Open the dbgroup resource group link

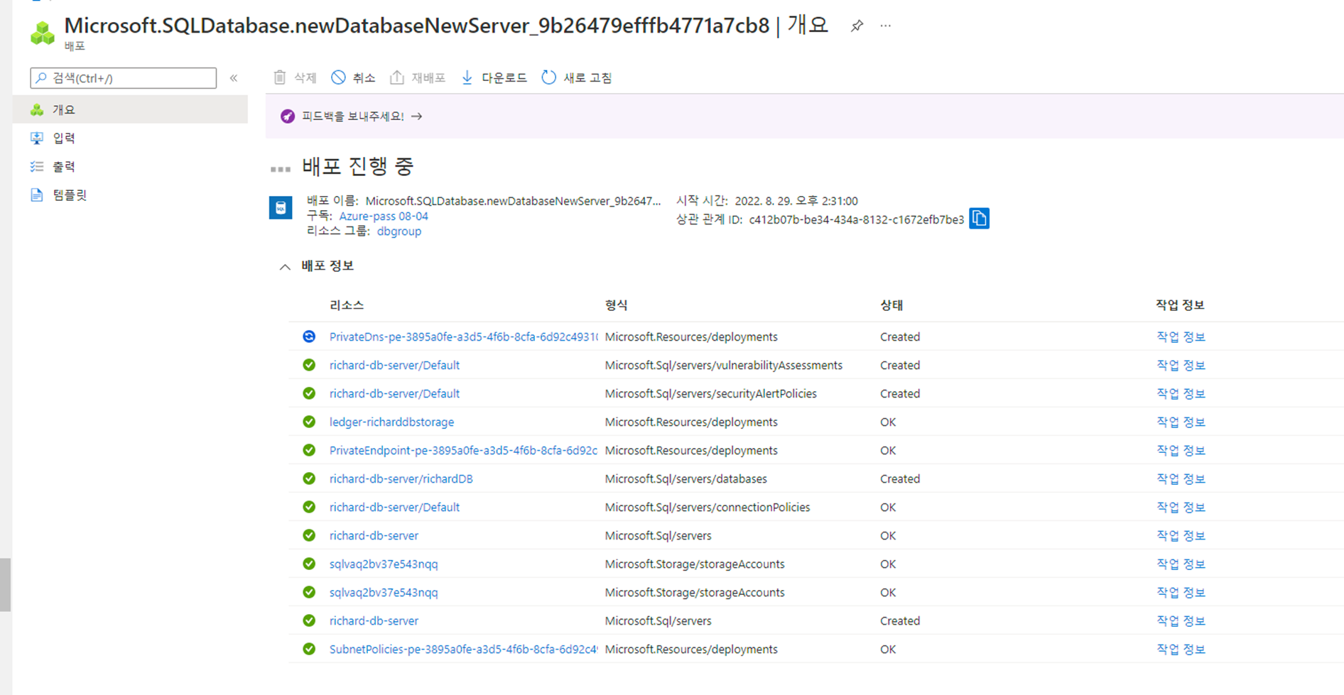[x=399, y=231]
